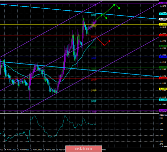The image size is (167, 152).
Task: Click the 1.1095 price axis label
Action: 163,105
